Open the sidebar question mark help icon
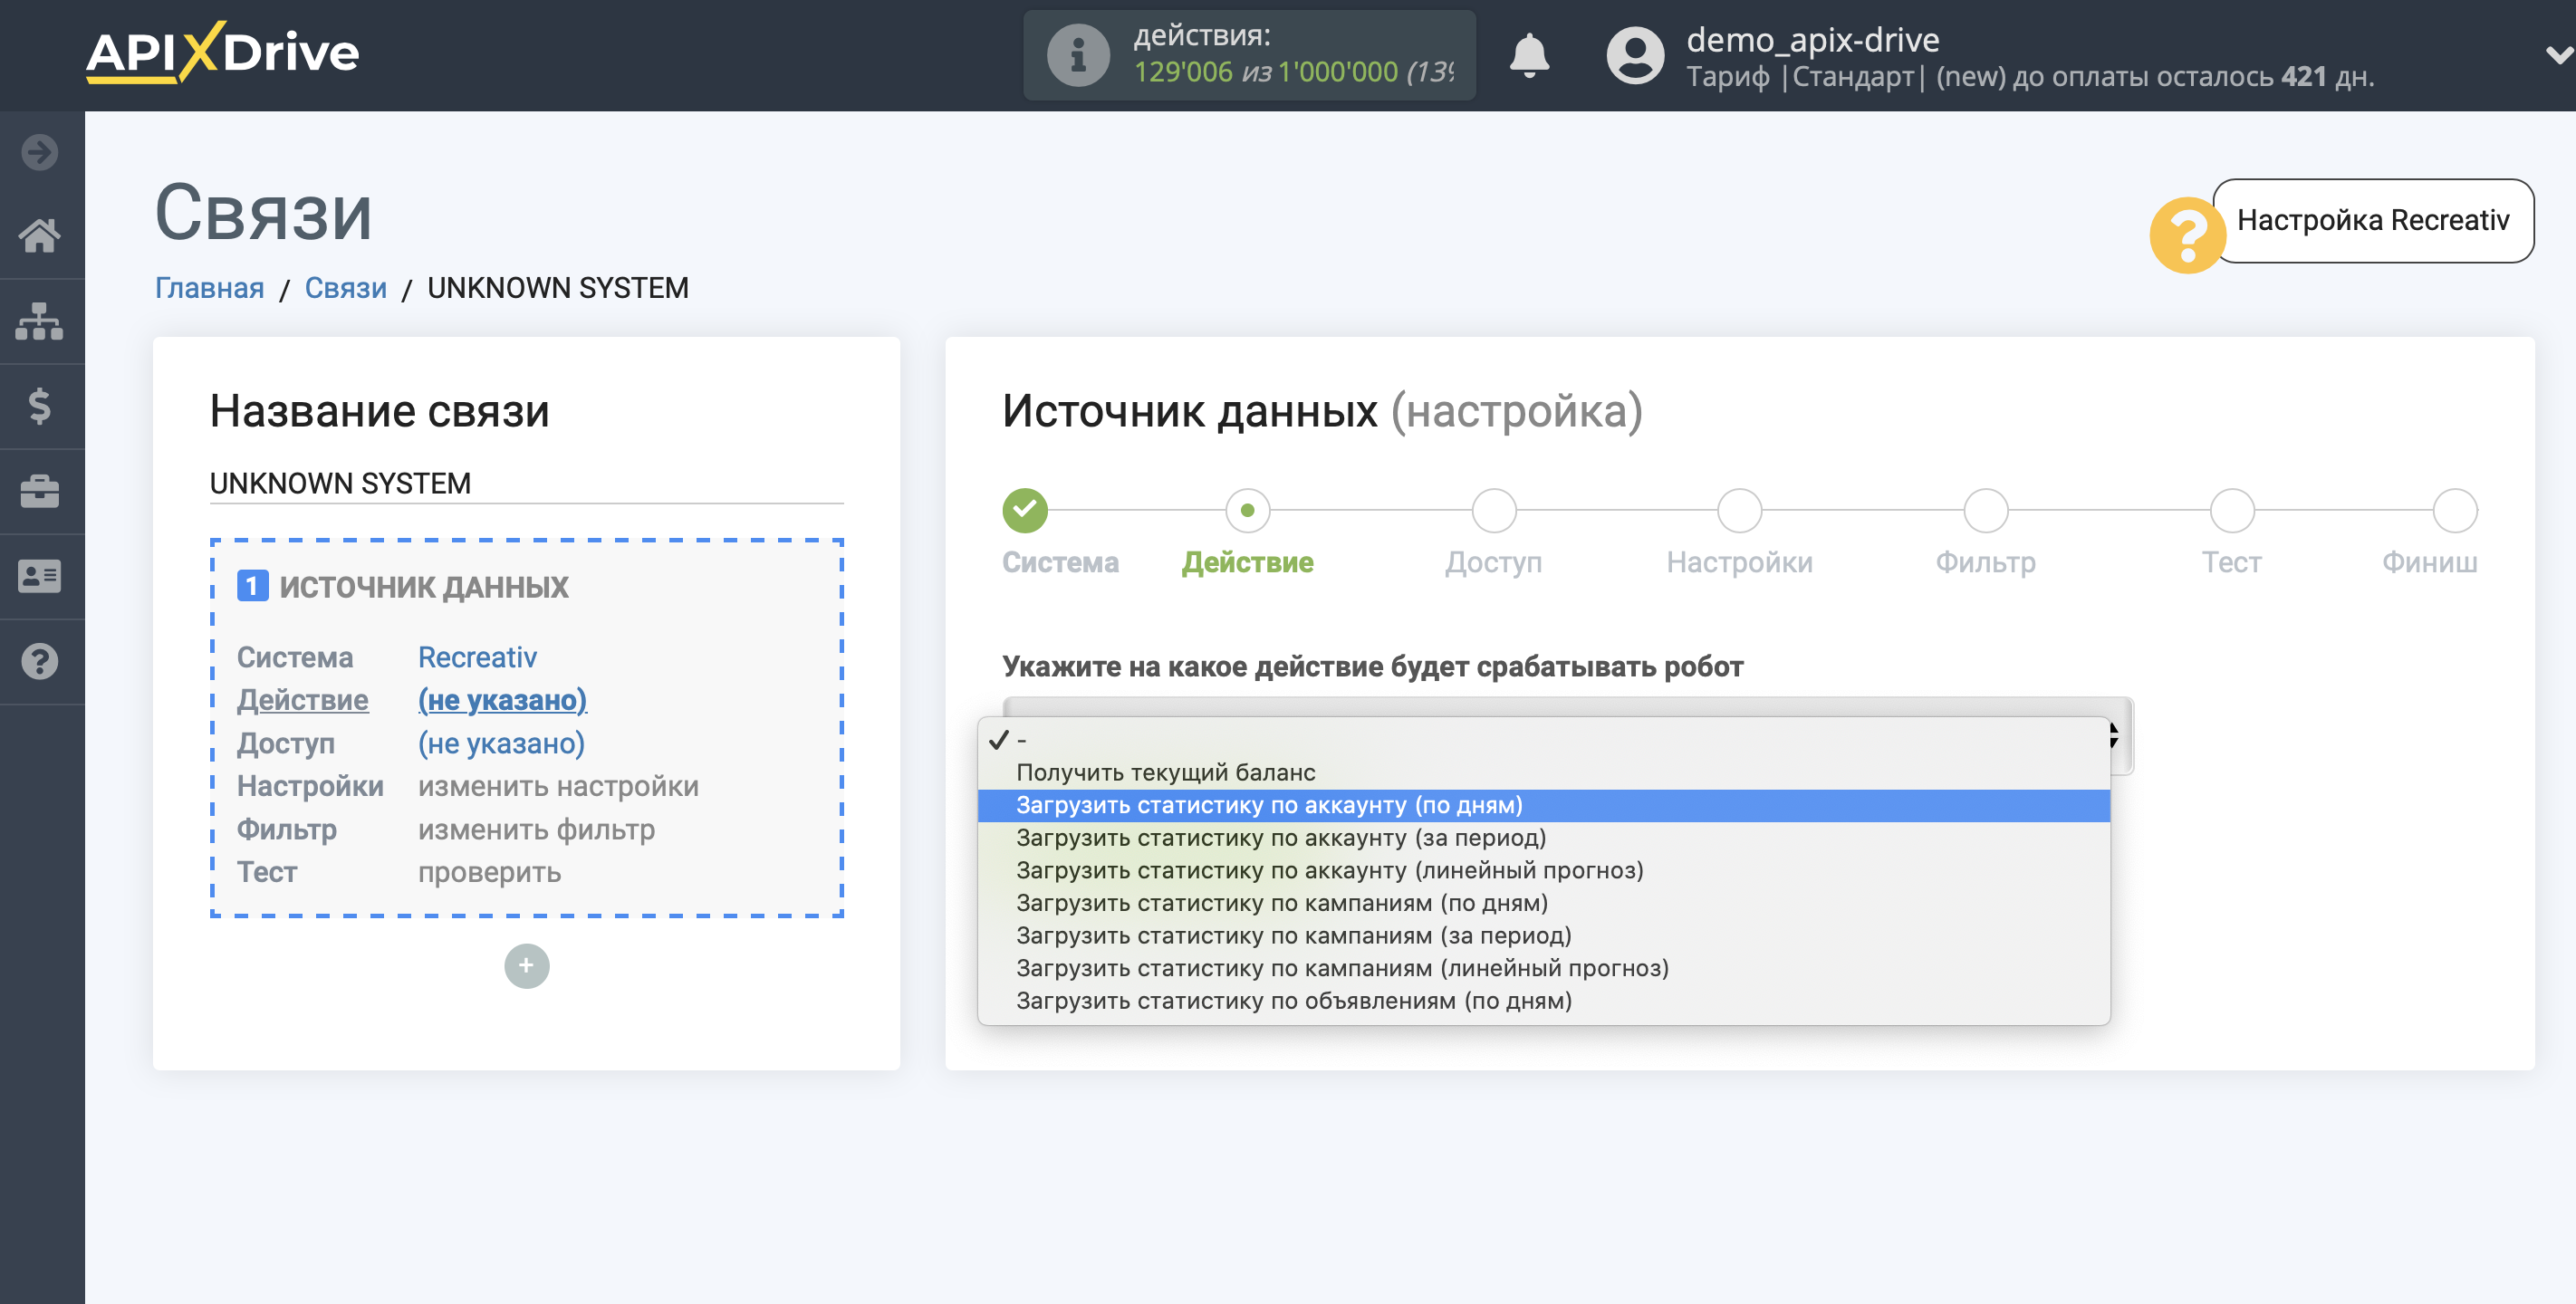2576x1304 pixels. pos(40,661)
